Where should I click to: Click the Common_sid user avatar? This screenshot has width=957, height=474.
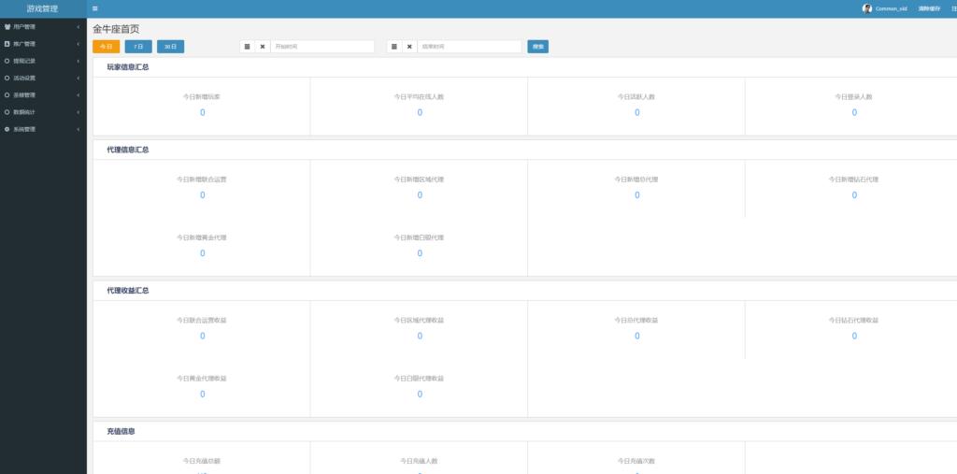(x=867, y=8)
